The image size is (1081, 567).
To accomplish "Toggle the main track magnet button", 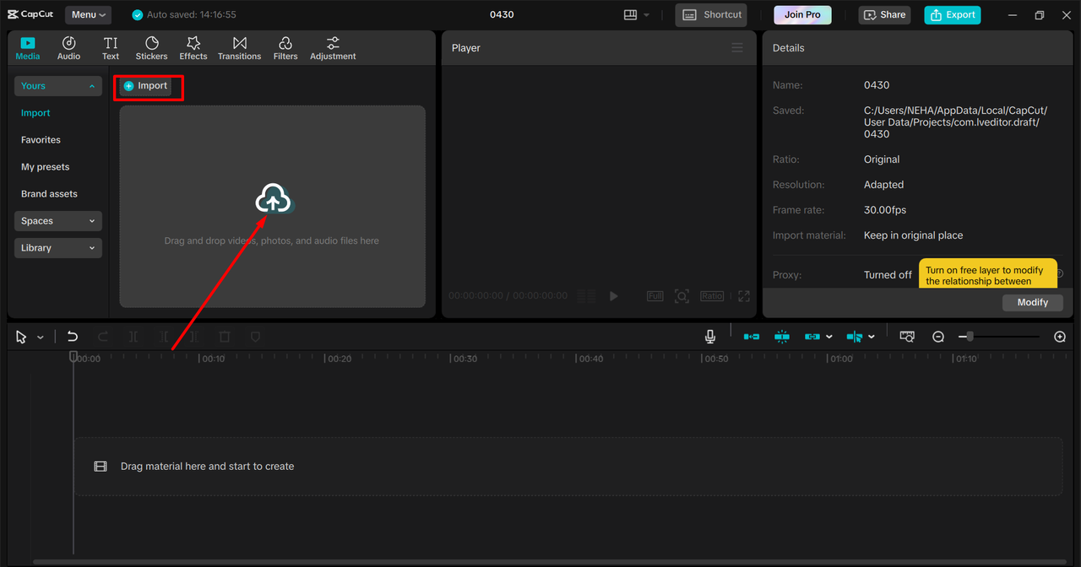I will (751, 337).
